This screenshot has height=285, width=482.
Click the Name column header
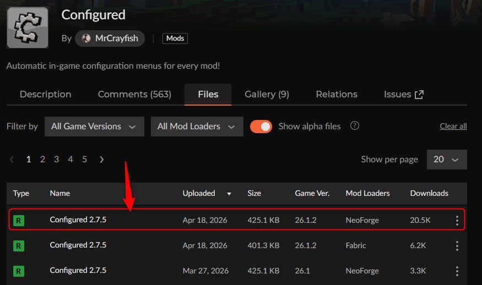pos(60,193)
